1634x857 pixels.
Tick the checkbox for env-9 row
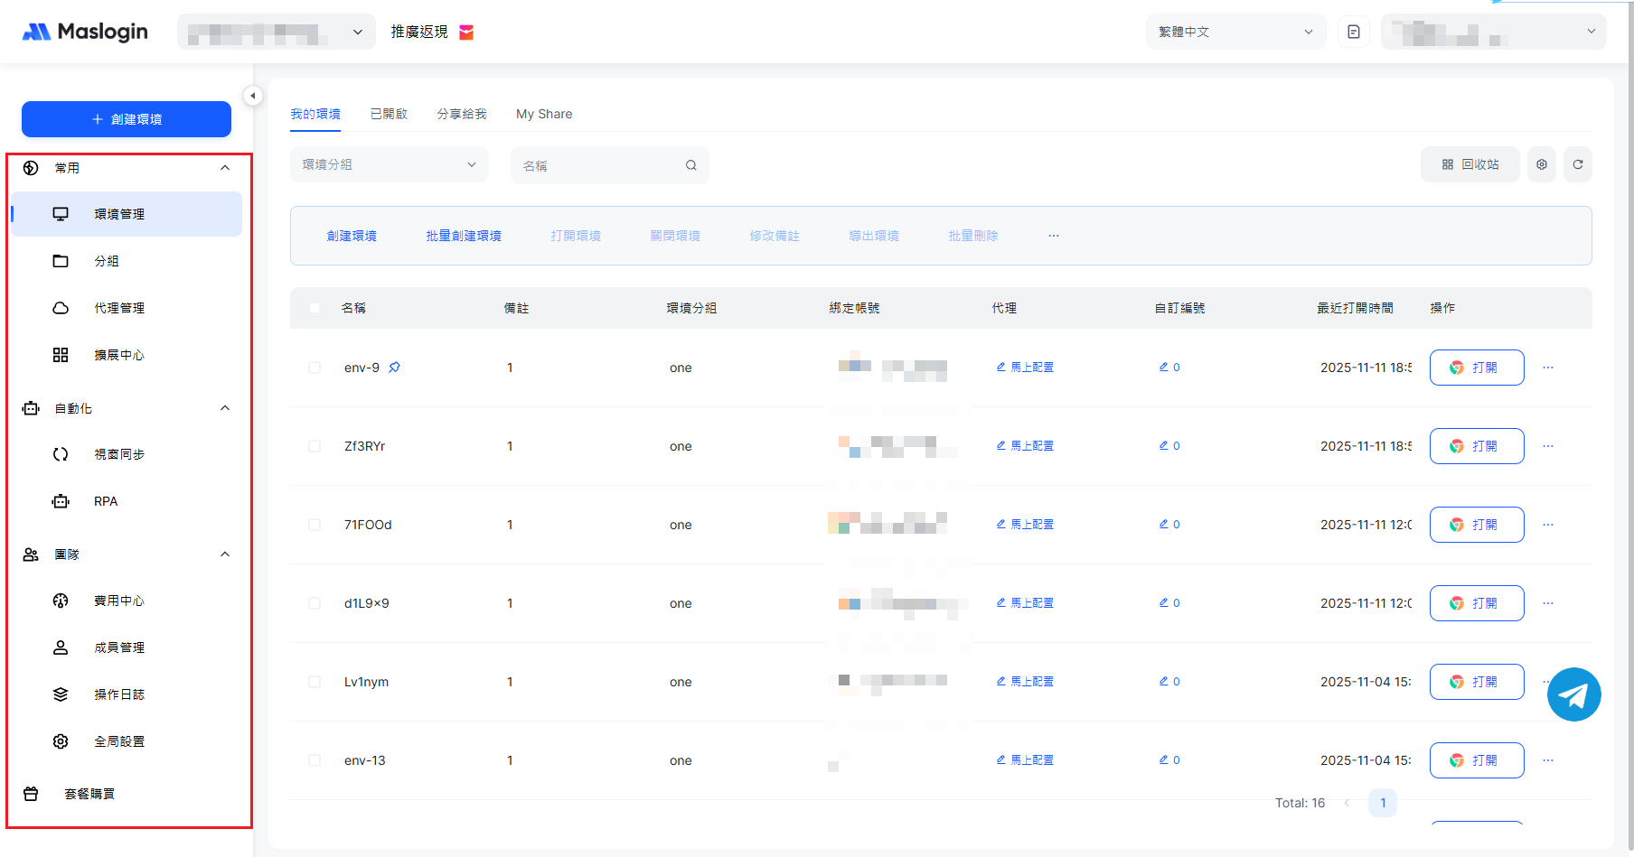[x=315, y=368]
